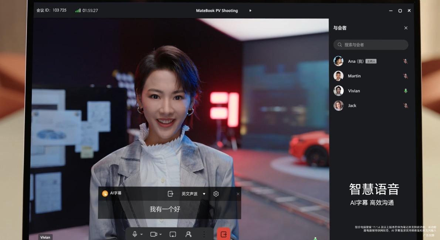The width and height of the screenshot is (440, 240).
Task: Click the green signal strength icon
Action: [78, 10]
